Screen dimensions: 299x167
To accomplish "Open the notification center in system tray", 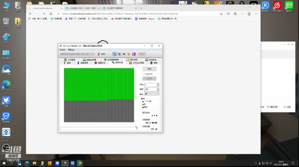I will tap(293, 163).
